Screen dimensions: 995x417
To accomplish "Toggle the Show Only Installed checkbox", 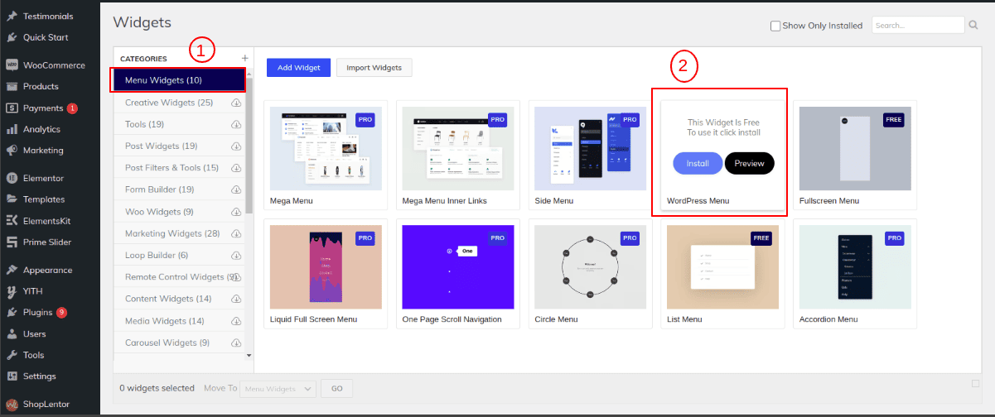I will [x=775, y=26].
